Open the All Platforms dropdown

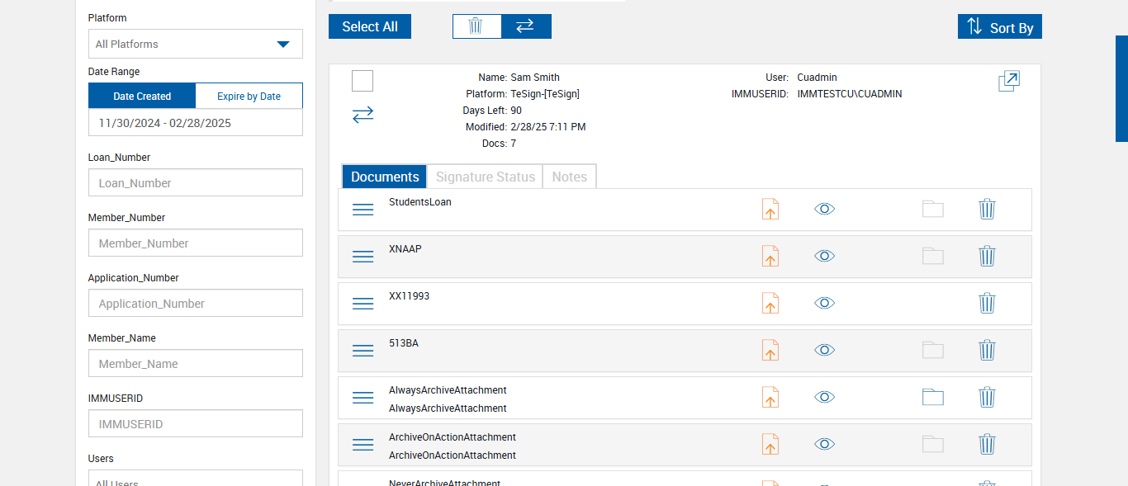196,44
